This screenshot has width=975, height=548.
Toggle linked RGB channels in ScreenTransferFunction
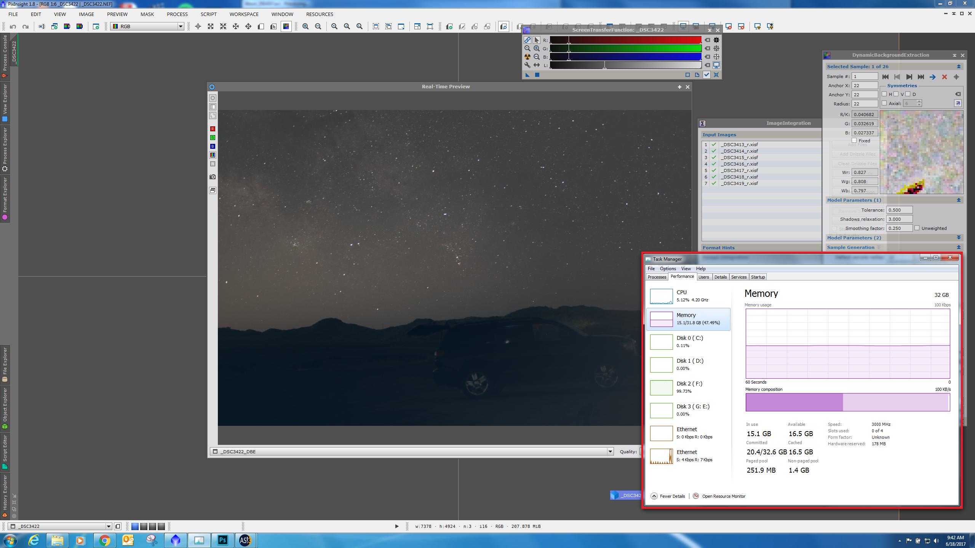(x=527, y=40)
